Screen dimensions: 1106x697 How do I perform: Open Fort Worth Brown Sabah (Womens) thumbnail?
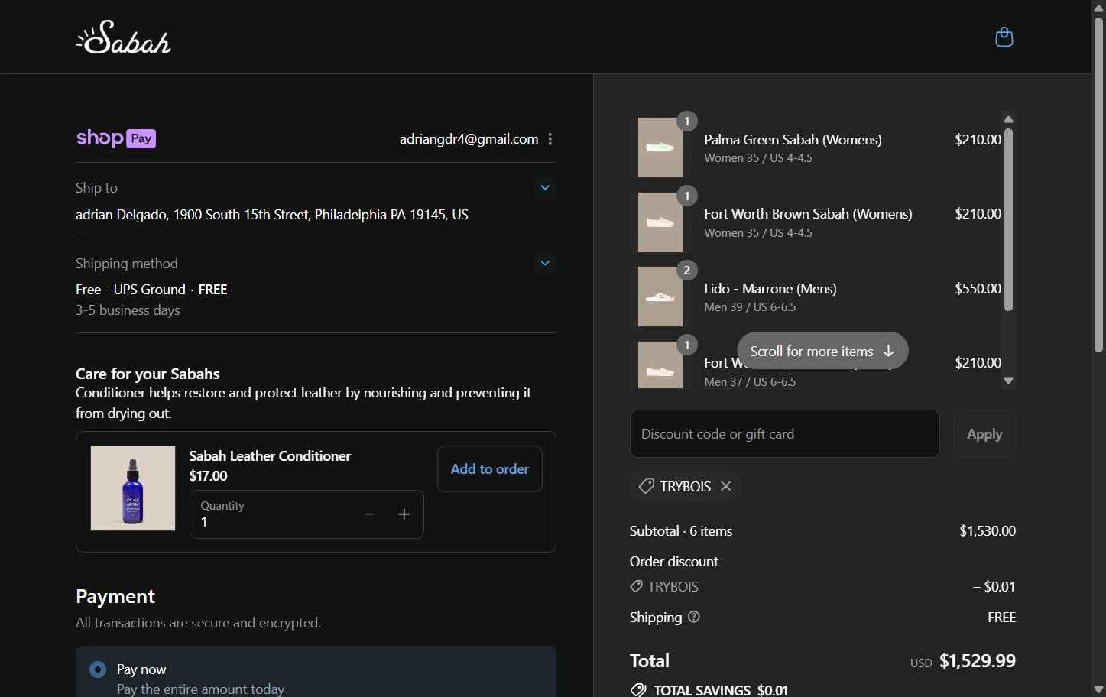(660, 222)
